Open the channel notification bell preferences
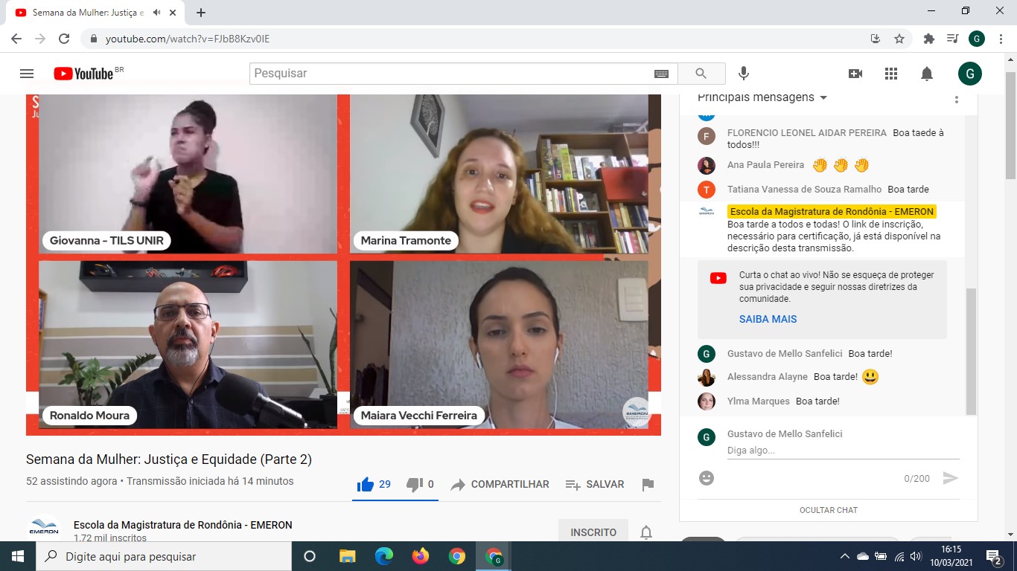This screenshot has width=1017, height=571. tap(646, 532)
